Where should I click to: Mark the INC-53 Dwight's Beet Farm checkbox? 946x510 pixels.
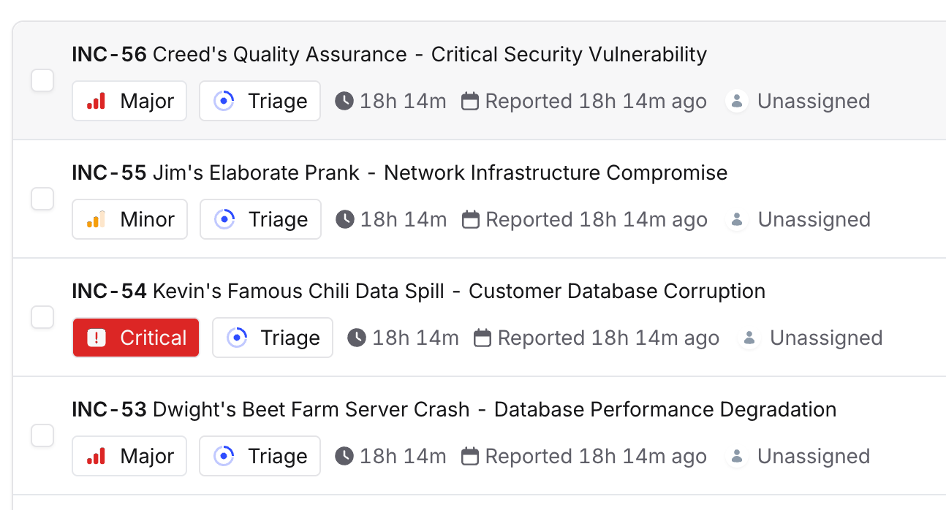pos(42,435)
